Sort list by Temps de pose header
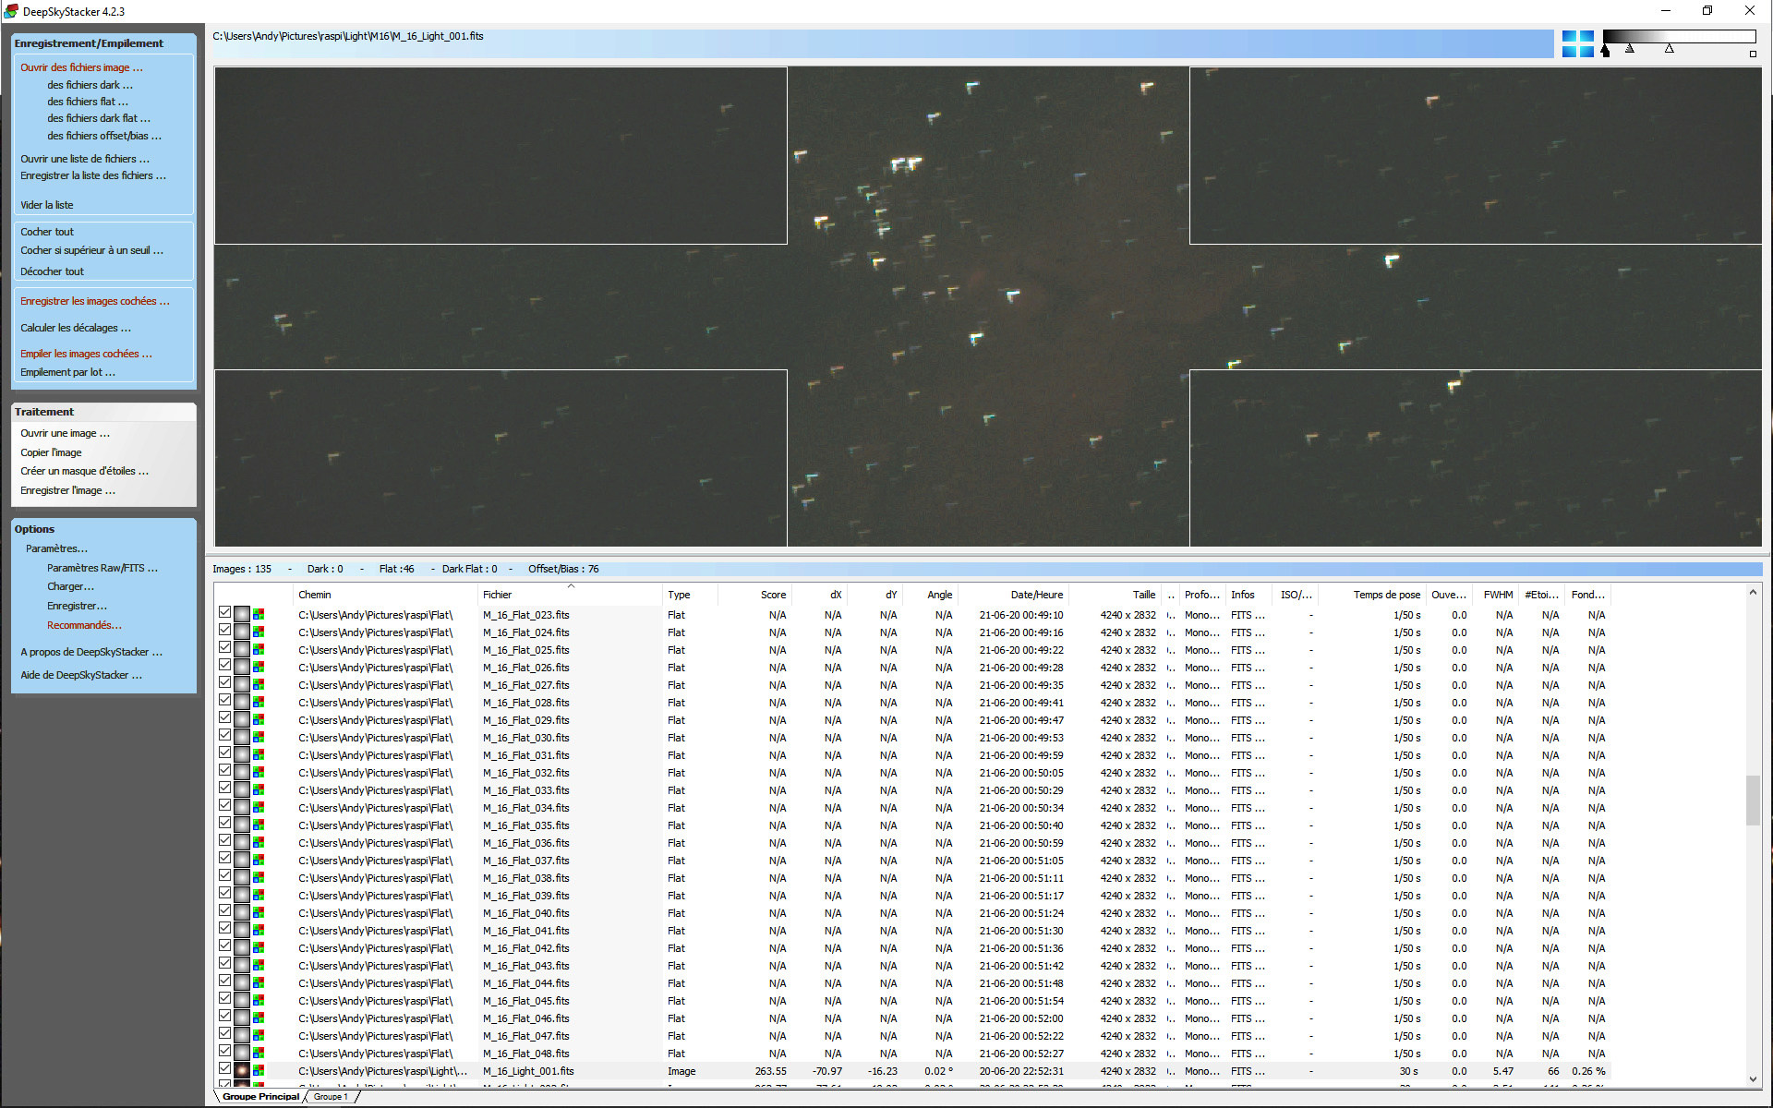 [1371, 595]
